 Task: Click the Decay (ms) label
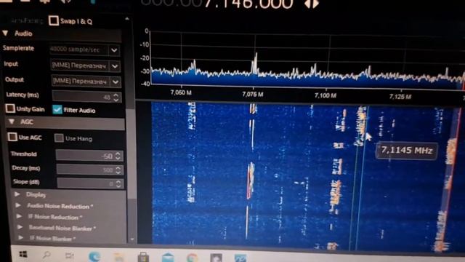26,168
